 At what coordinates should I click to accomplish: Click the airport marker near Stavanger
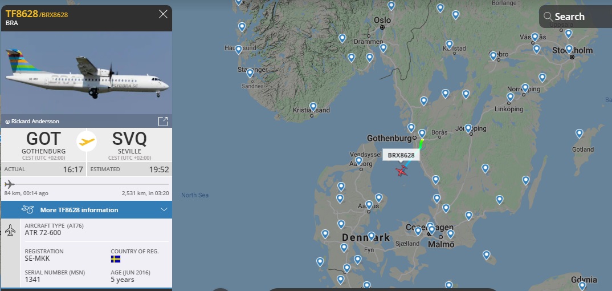click(x=250, y=73)
